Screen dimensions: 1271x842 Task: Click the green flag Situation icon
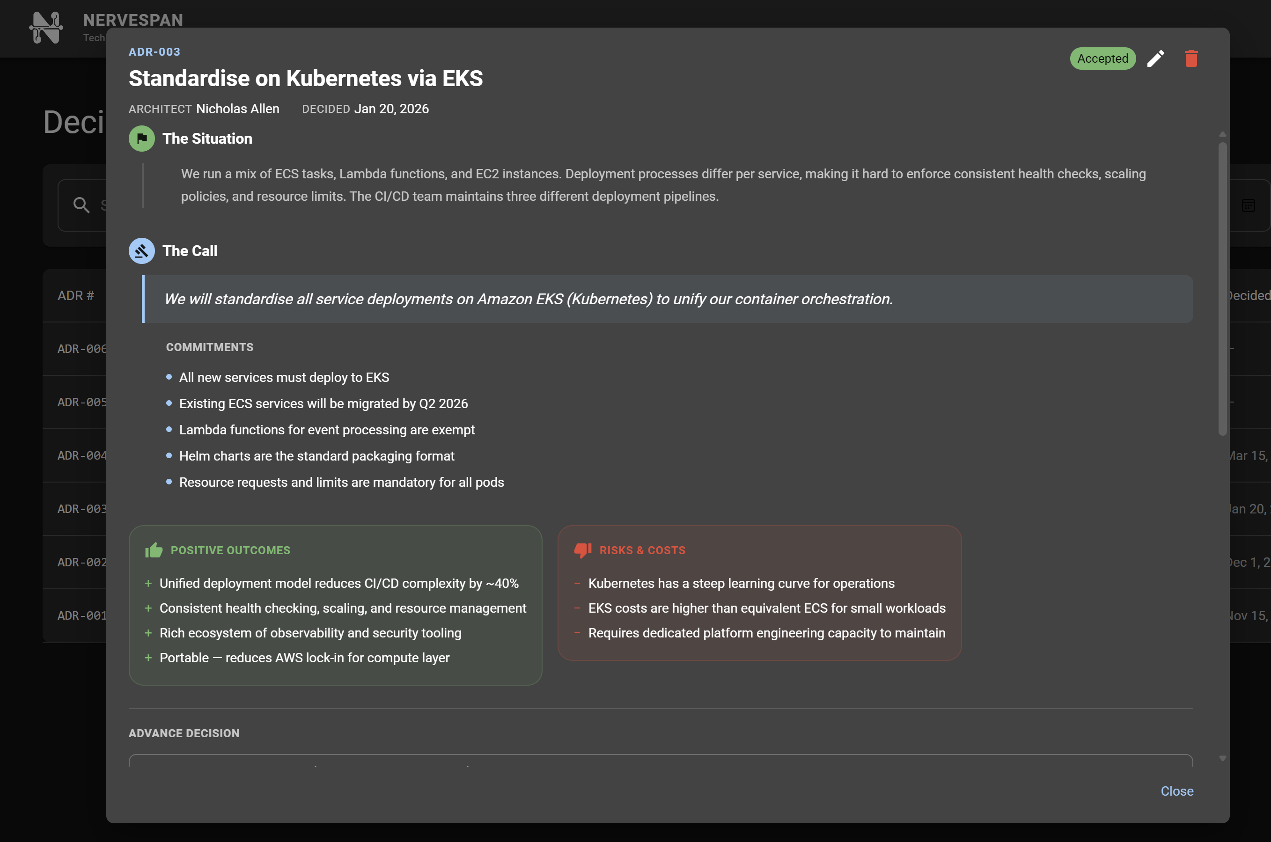coord(142,139)
